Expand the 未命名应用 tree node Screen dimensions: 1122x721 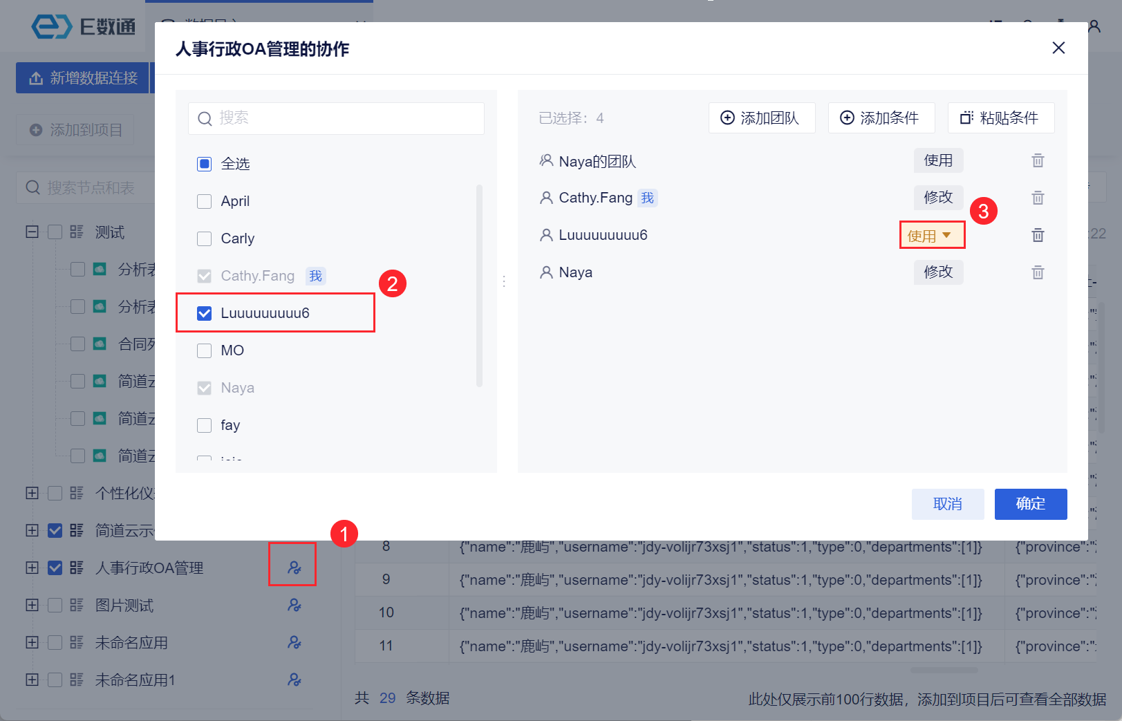tap(32, 642)
